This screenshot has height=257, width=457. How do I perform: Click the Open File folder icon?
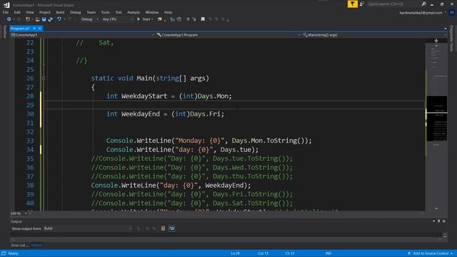point(38,19)
